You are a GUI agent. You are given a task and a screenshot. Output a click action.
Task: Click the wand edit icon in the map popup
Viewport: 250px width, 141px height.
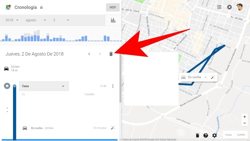click(213, 77)
